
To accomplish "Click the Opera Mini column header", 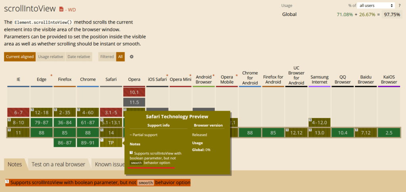I will (180, 79).
